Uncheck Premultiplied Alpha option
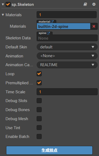 39,83
